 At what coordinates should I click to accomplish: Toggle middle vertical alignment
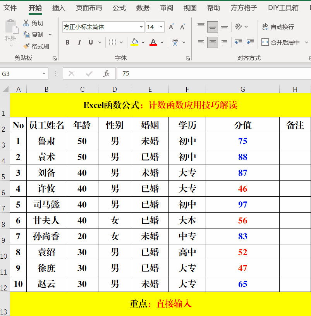(213, 27)
